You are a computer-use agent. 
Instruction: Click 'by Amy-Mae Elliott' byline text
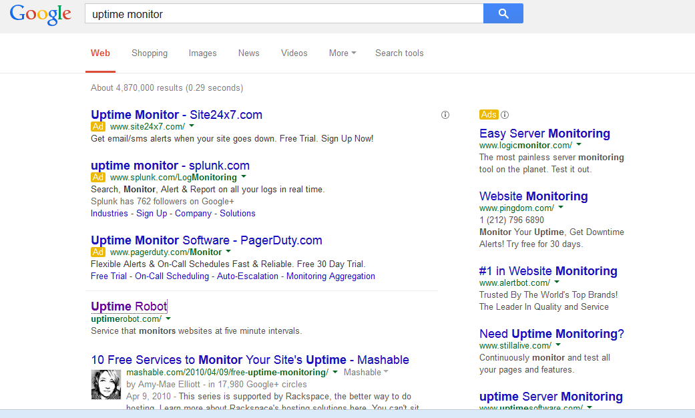point(163,385)
